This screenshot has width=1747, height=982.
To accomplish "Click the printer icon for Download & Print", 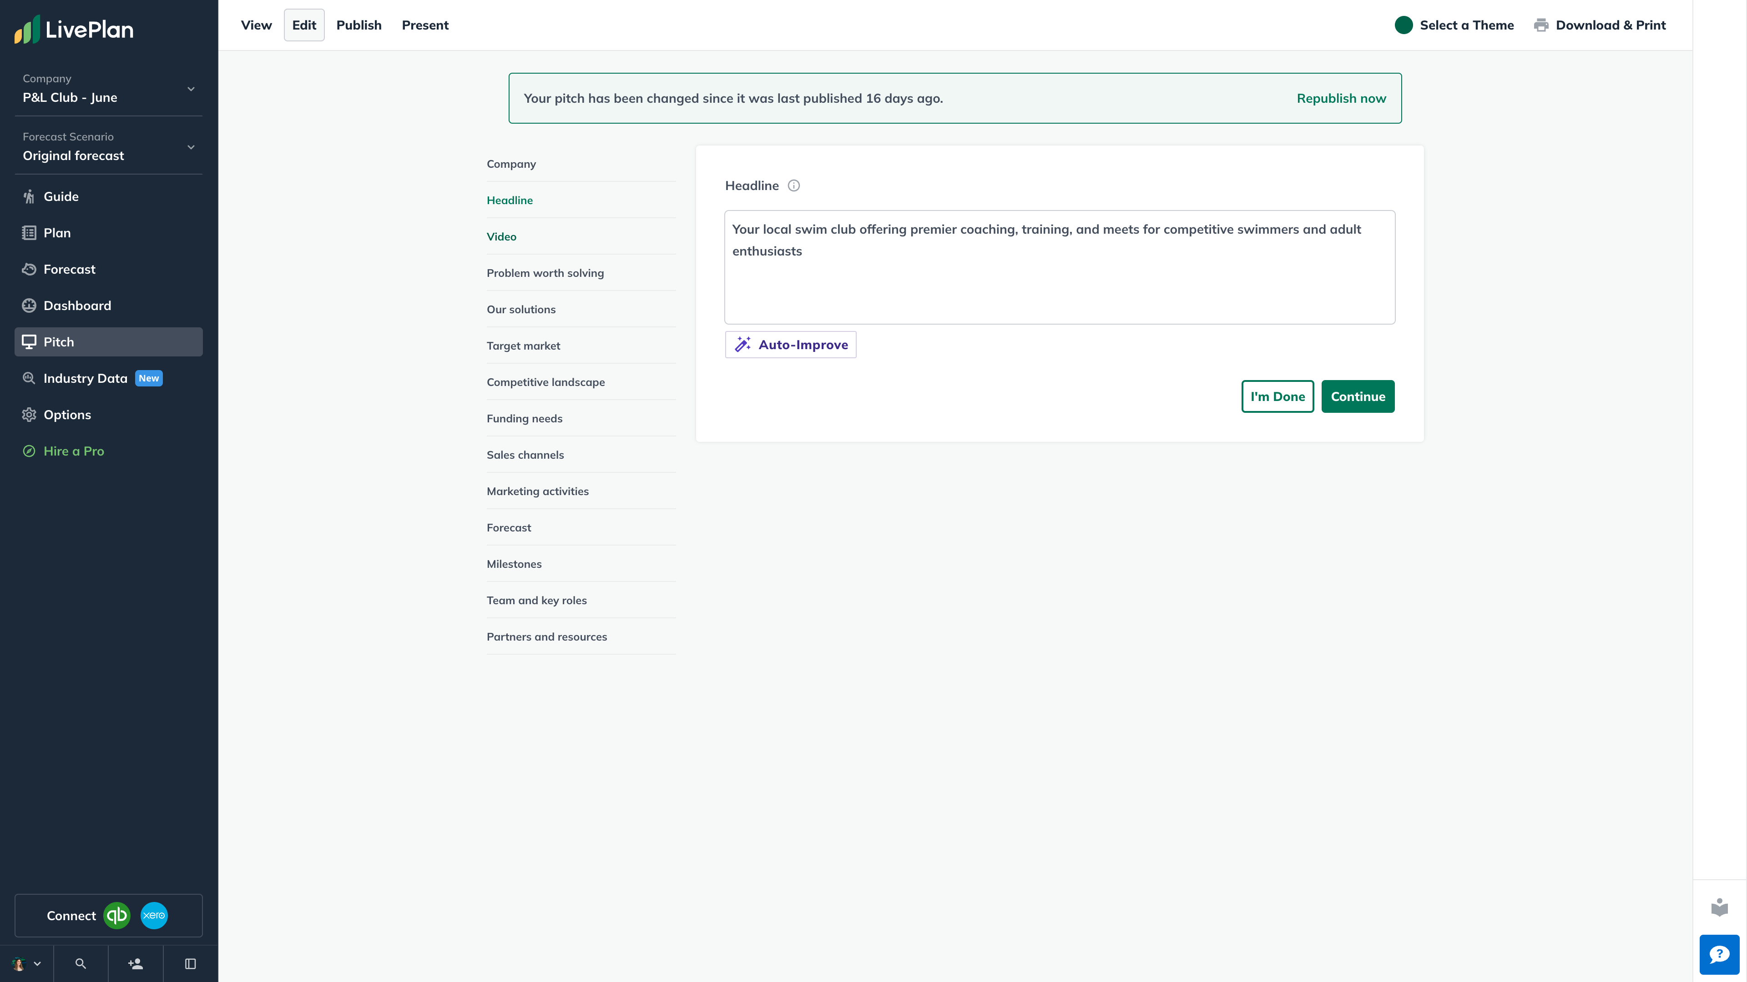I will tap(1541, 25).
